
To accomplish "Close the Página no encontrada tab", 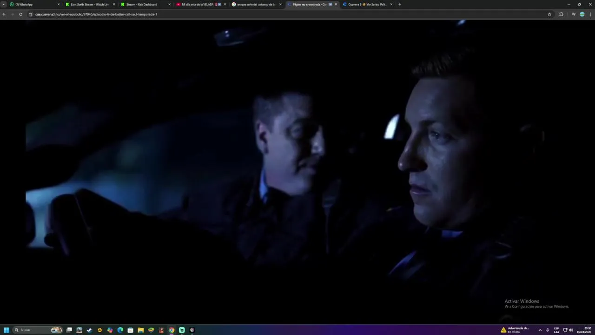I will point(336,4).
